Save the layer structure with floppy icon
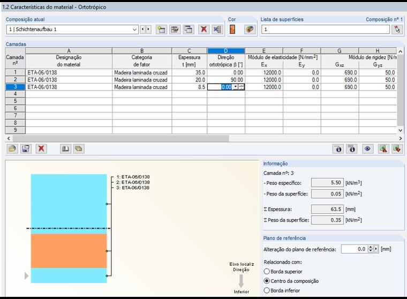407x299 pixels. [x=26, y=149]
